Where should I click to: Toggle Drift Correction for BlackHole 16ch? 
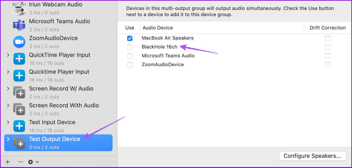(328, 47)
